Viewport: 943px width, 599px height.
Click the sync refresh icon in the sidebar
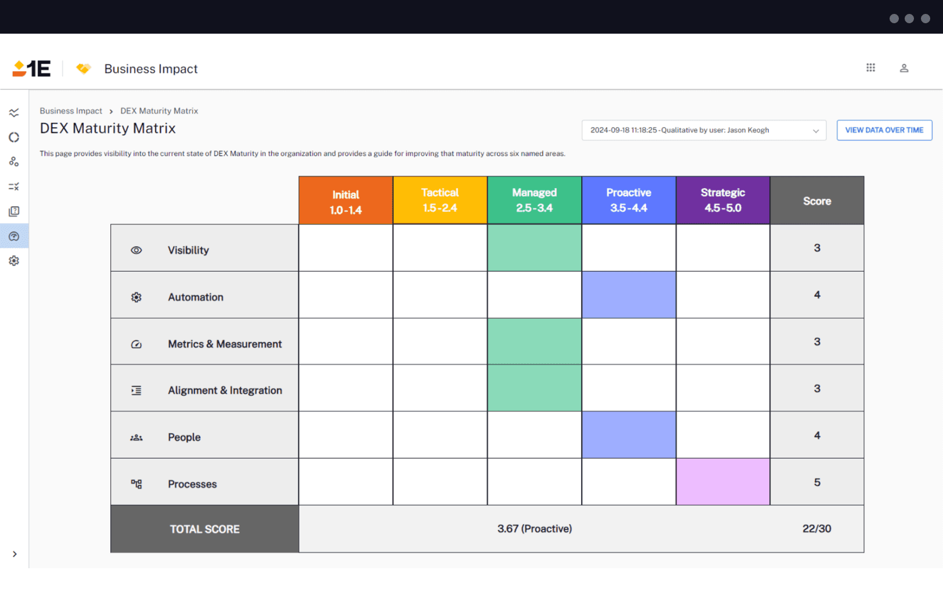click(14, 137)
